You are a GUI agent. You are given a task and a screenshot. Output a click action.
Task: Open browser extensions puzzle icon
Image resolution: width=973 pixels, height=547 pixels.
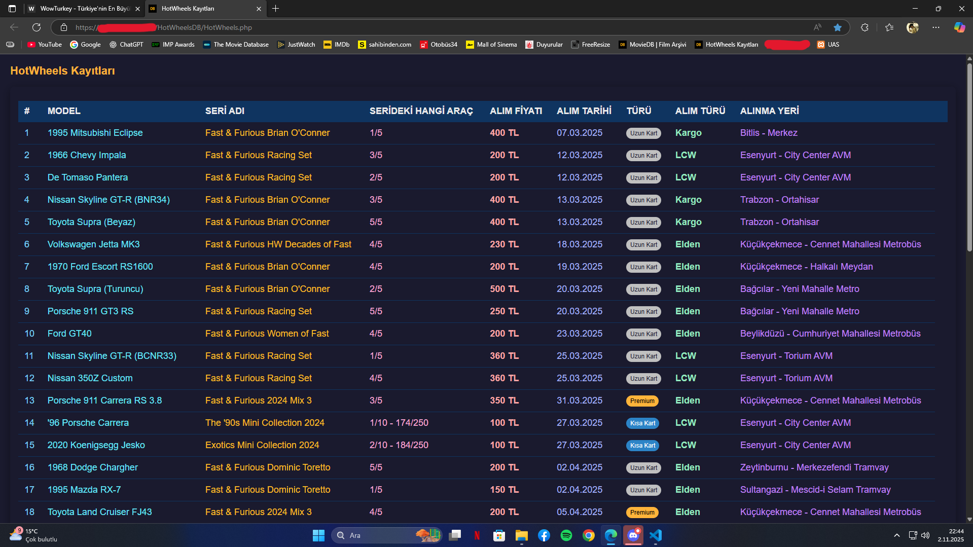point(864,27)
